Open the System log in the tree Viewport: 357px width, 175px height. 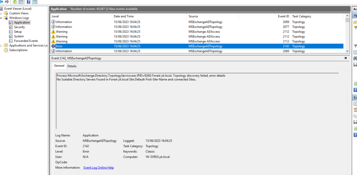point(19,36)
